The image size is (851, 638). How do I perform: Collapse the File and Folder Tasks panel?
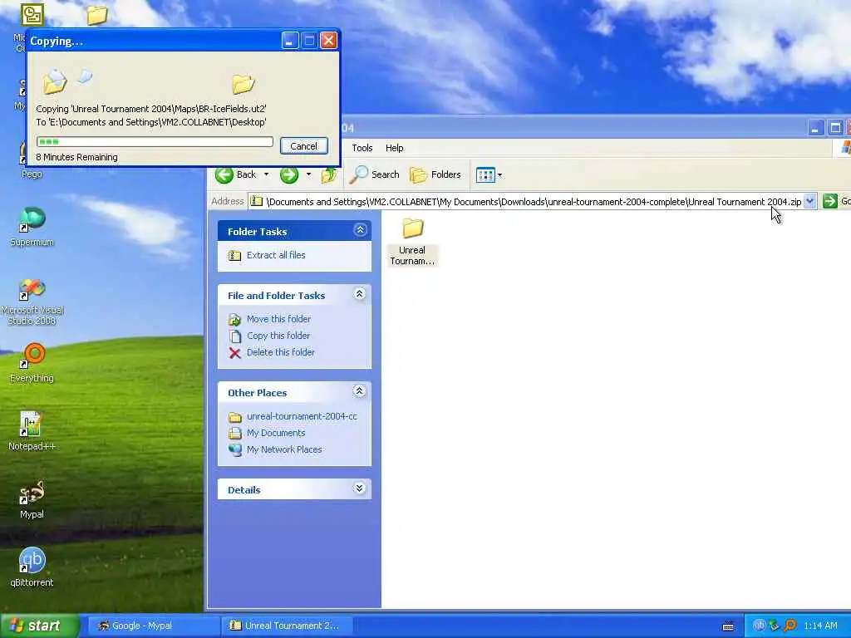pyautogui.click(x=359, y=294)
